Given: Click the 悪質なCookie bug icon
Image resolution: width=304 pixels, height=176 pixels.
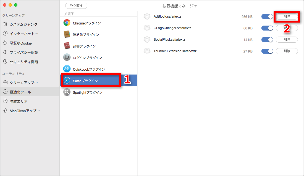Looking at the screenshot, I should tap(5, 43).
